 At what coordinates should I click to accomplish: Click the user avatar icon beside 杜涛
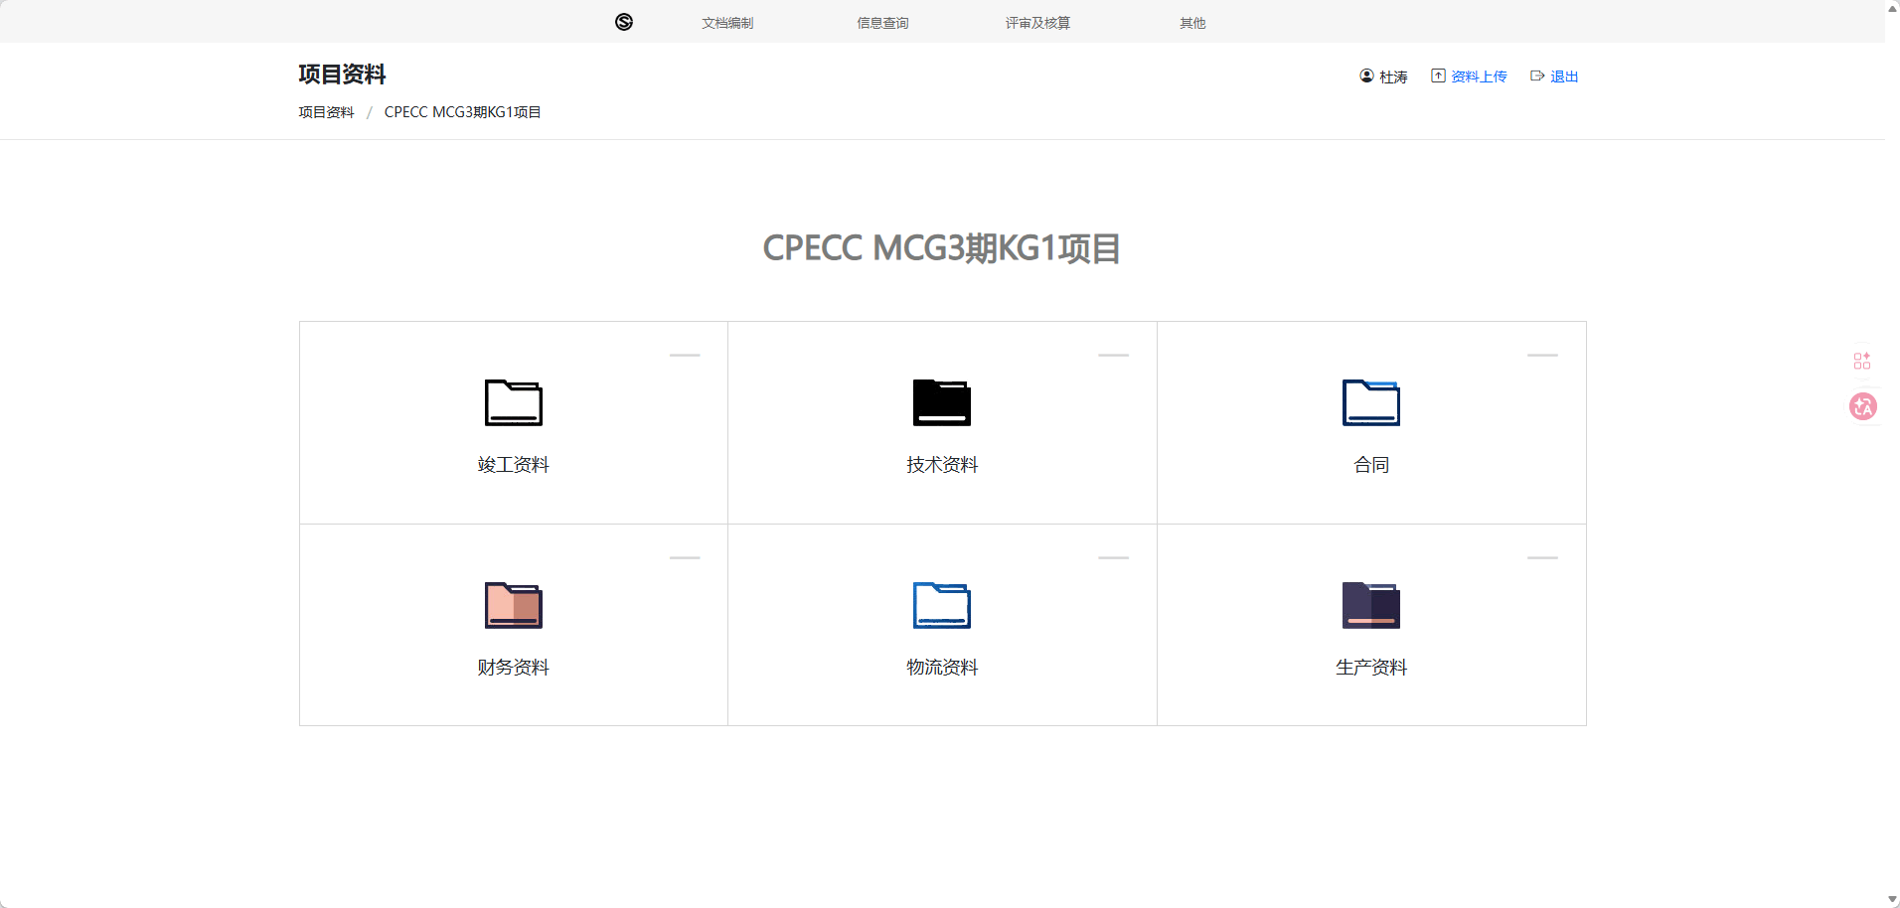[x=1366, y=76]
